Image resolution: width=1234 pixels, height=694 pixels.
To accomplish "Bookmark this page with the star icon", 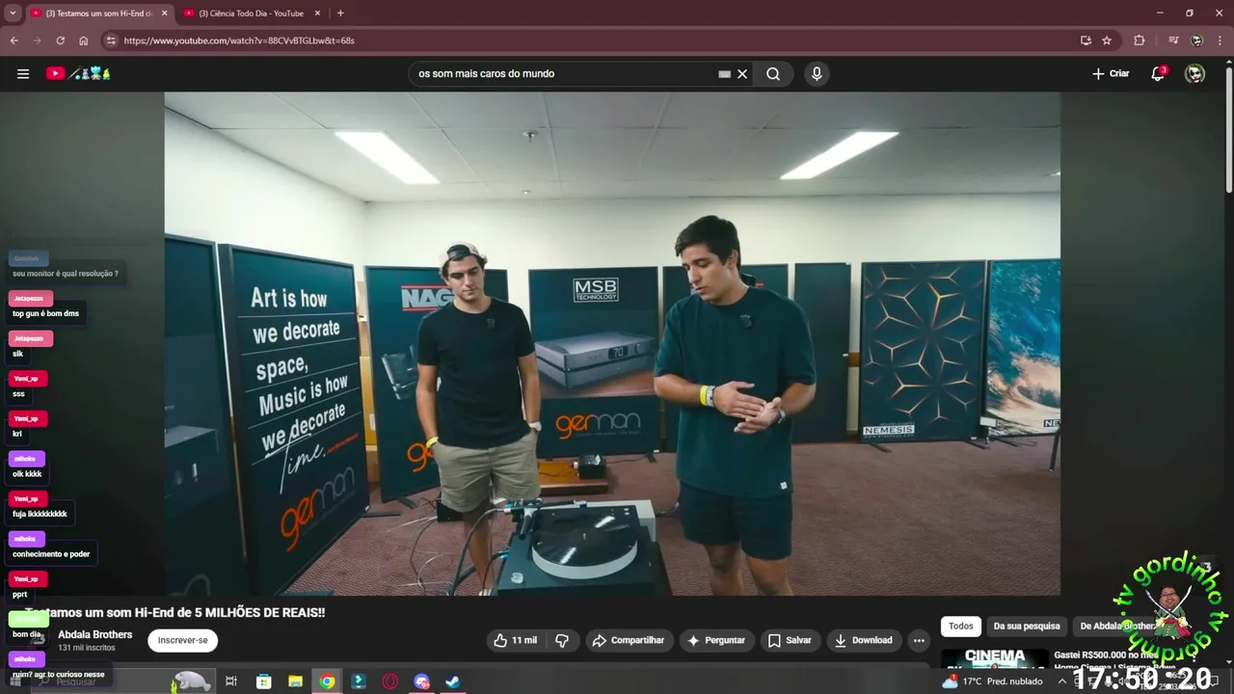I will (1107, 40).
